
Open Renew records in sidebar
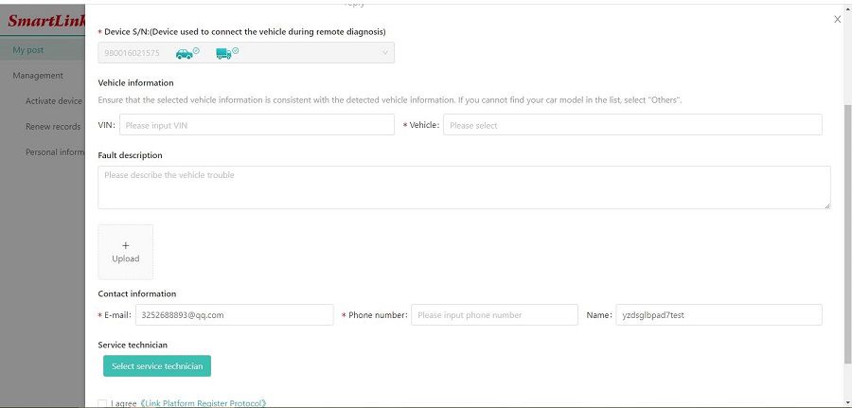pos(53,127)
